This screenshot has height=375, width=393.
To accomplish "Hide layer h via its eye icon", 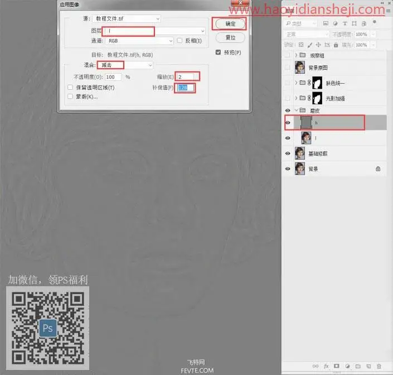I will tap(288, 123).
